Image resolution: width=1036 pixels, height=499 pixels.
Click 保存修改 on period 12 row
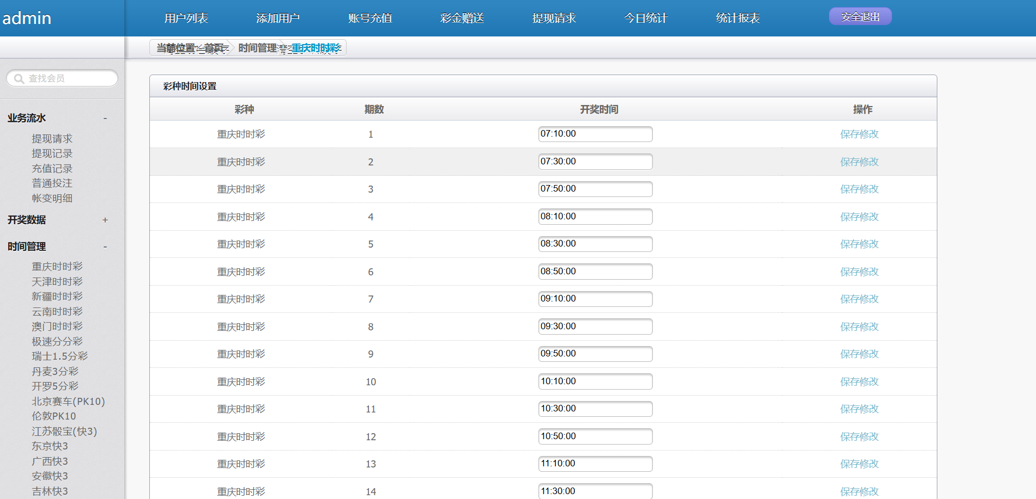859,437
